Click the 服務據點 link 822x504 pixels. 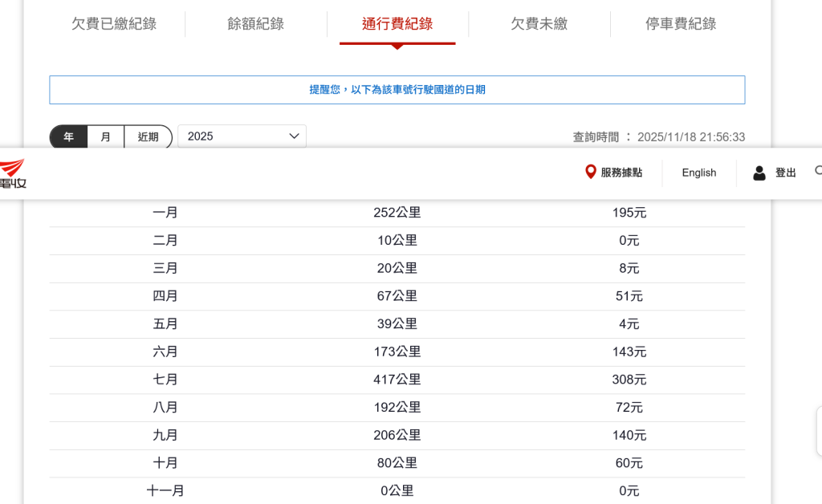tap(621, 173)
